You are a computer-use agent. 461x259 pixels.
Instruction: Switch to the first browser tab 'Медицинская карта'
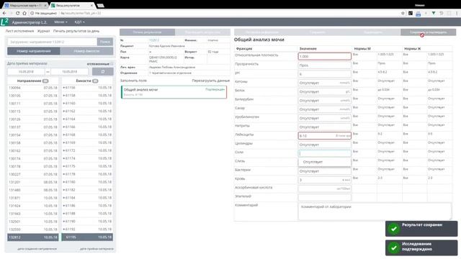26,6
